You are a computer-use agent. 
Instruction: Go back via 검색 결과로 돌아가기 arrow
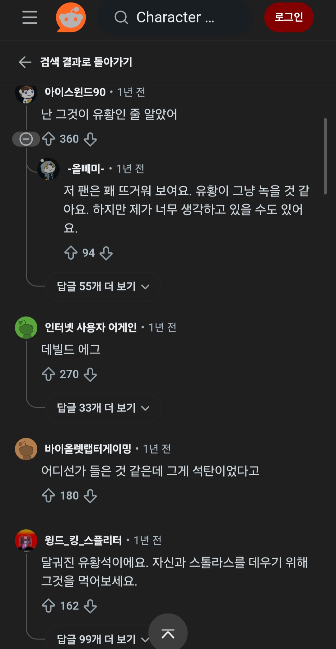point(25,62)
